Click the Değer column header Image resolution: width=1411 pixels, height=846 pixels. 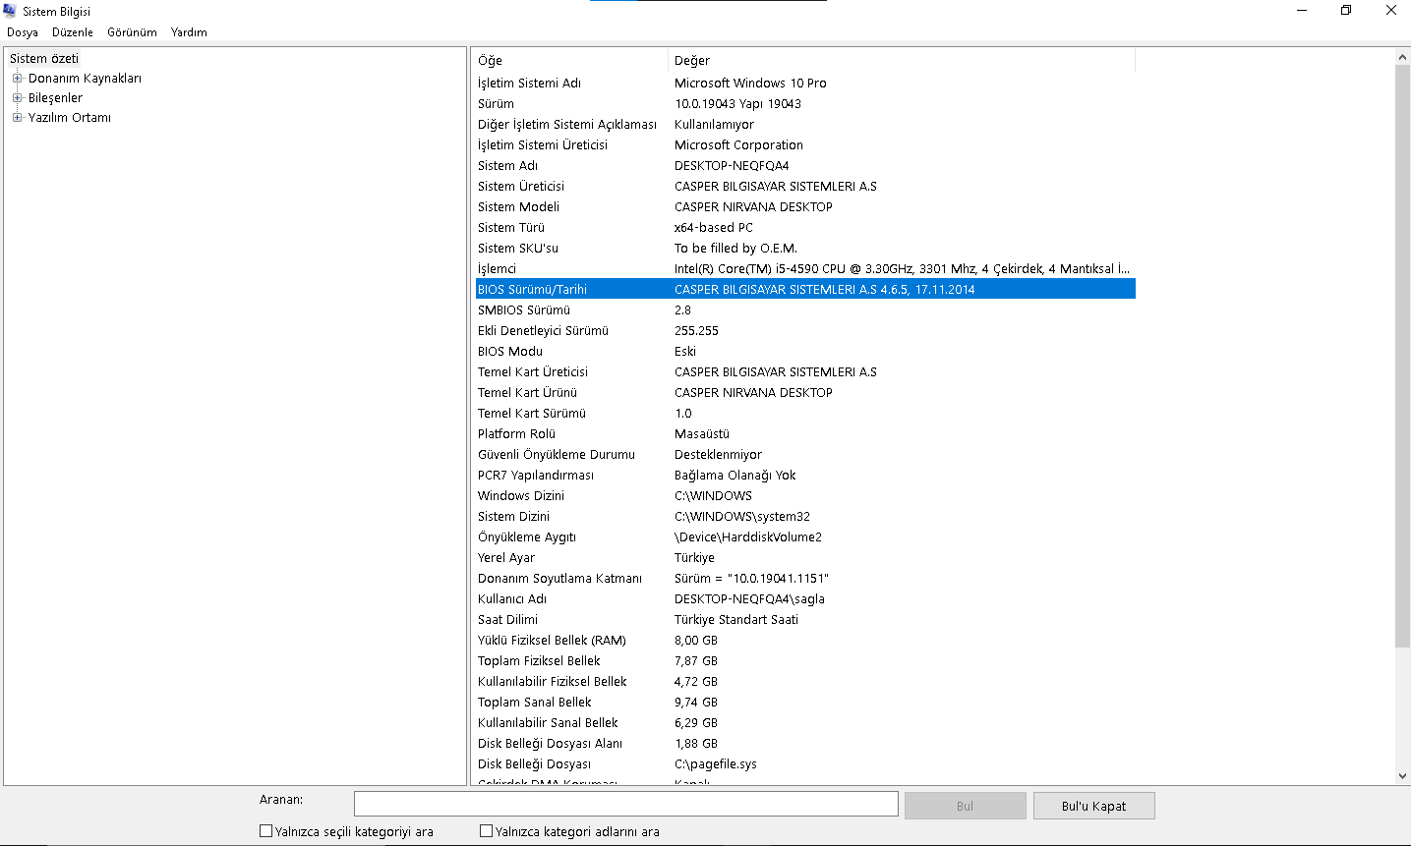[x=902, y=61]
